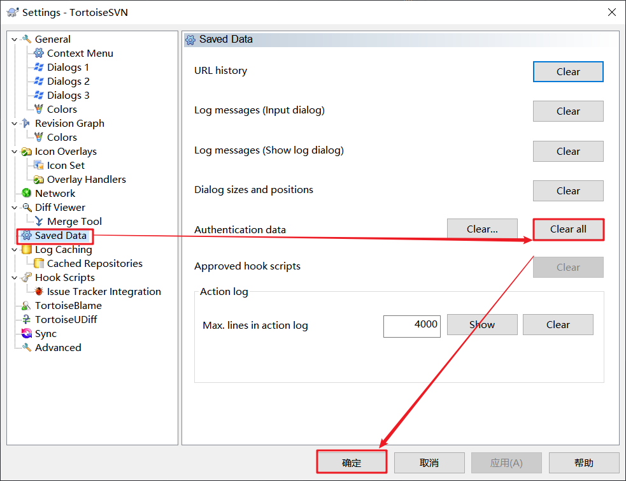
Task: Click the TortoiseUDiff icon
Action: coord(26,320)
